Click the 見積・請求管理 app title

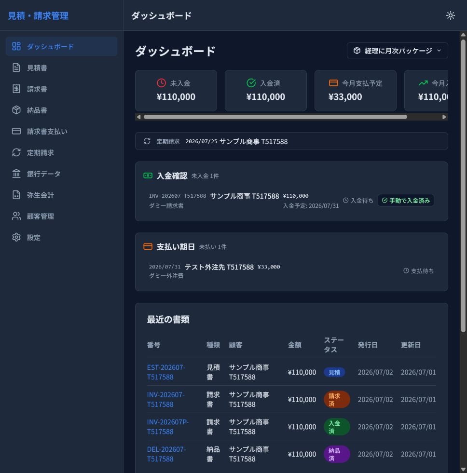[x=38, y=16]
